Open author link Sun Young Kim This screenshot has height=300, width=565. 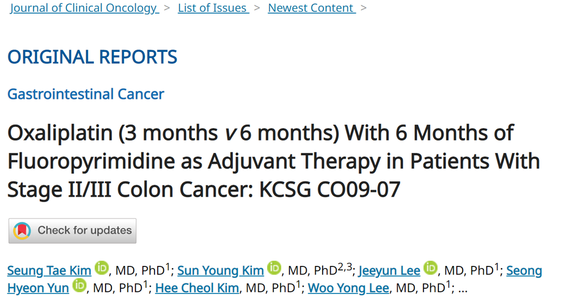pos(220,270)
